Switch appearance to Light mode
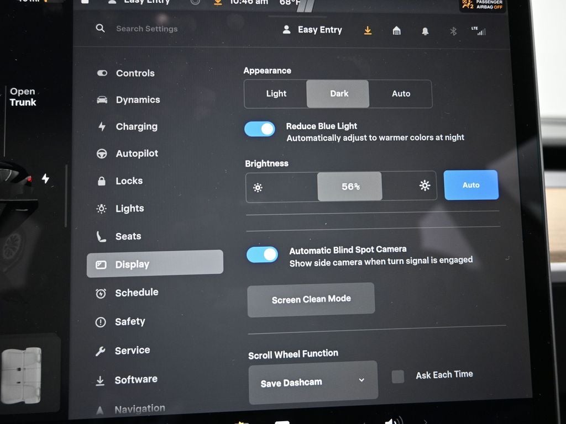 (x=276, y=94)
